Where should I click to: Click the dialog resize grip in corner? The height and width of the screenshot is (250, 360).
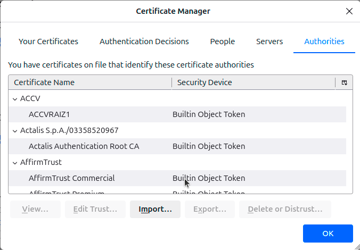pyautogui.click(x=357, y=247)
